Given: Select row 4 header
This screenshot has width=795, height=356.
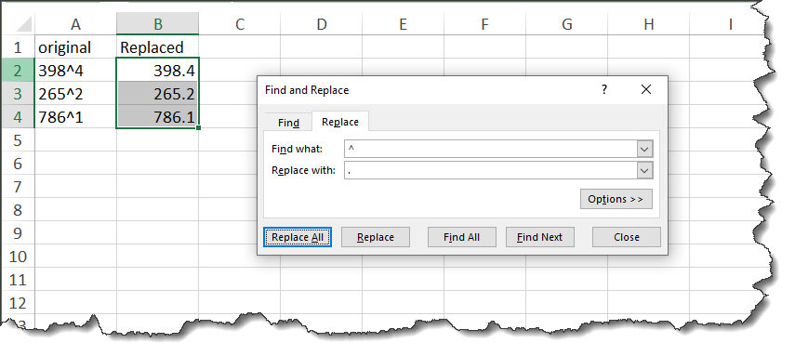Looking at the screenshot, I should [18, 117].
